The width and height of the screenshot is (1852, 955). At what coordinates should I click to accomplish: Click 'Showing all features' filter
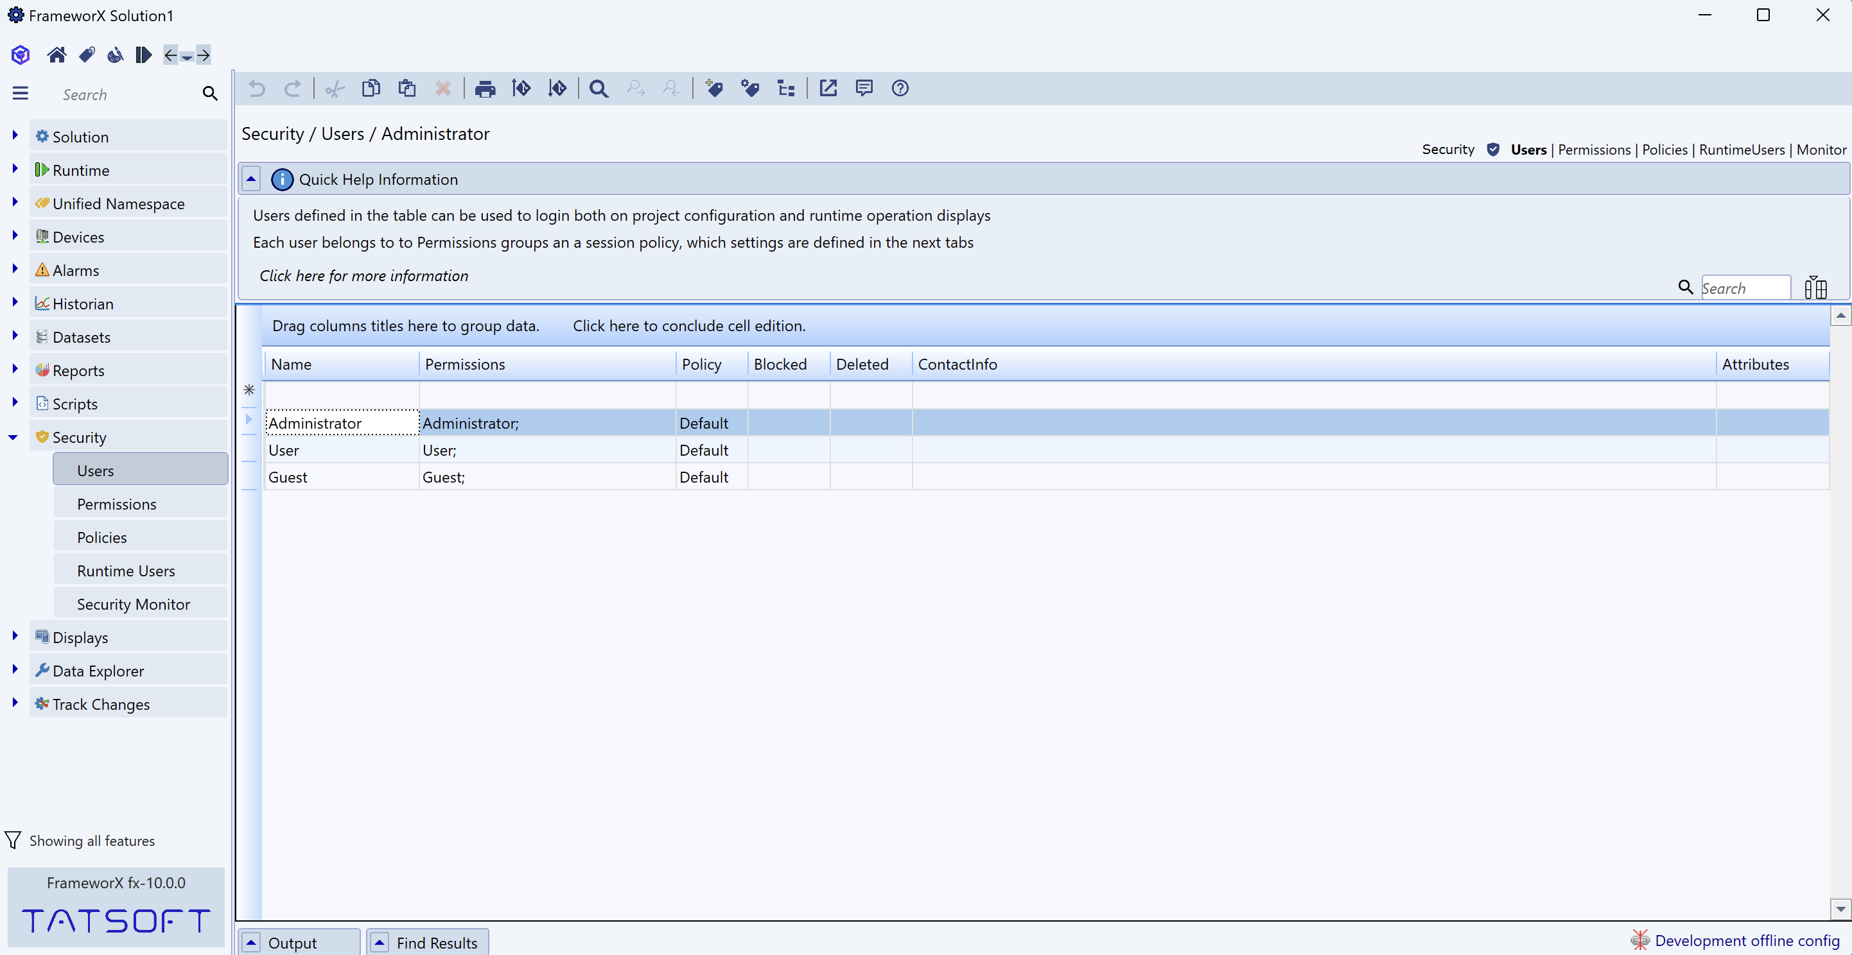91,841
